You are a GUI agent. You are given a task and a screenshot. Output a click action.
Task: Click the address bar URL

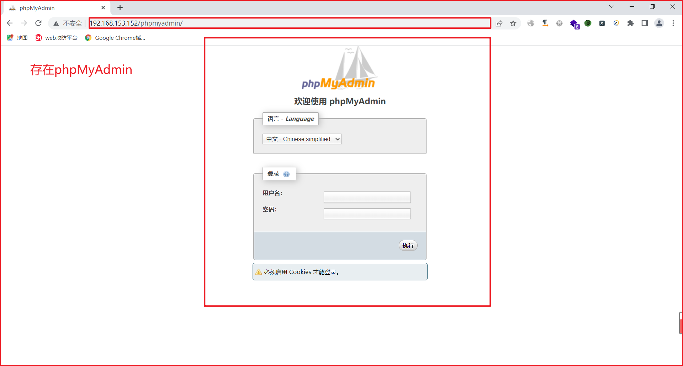point(136,23)
